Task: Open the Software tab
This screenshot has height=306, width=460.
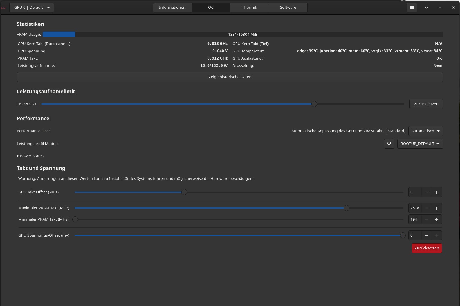Action: tap(288, 8)
